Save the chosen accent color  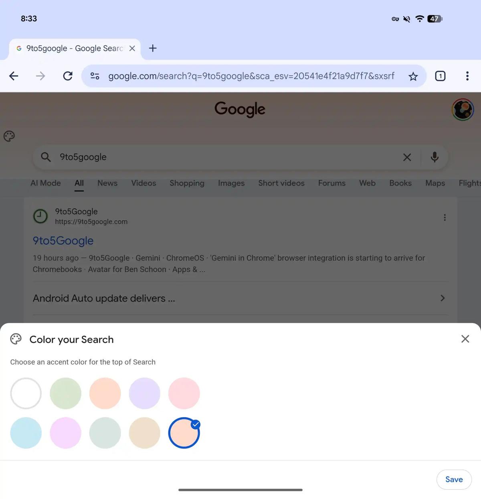454,480
